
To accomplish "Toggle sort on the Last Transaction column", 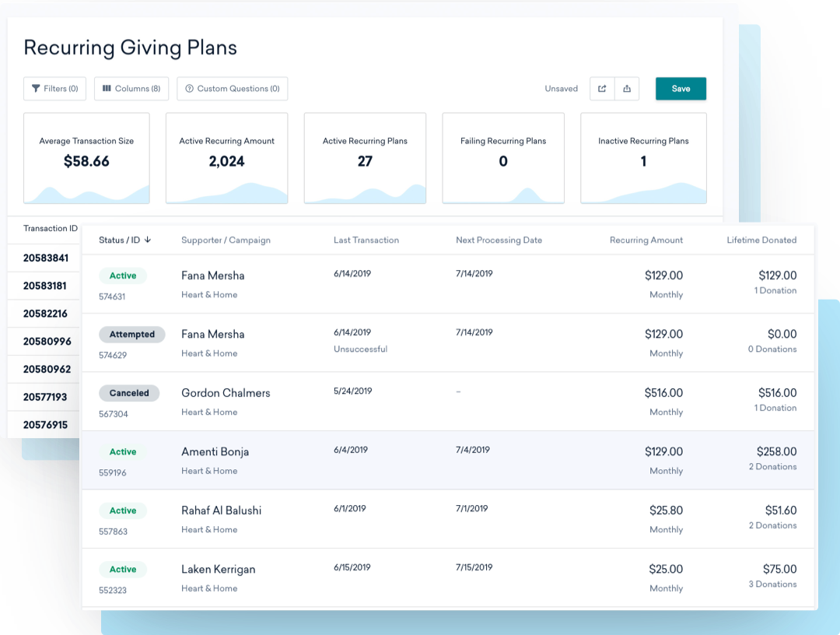I will coord(366,240).
